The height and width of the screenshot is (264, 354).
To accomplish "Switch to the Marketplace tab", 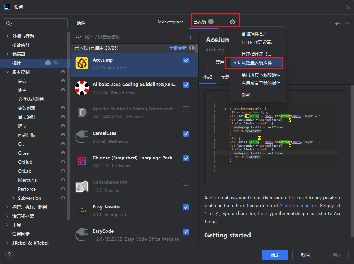I will pyautogui.click(x=171, y=22).
